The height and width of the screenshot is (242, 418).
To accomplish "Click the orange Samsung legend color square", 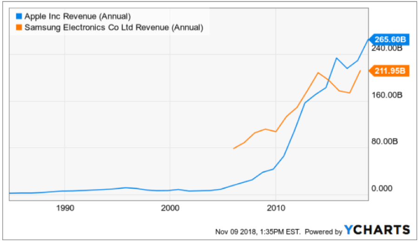I will (x=19, y=27).
